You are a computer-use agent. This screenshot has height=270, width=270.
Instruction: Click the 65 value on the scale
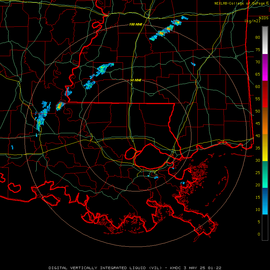pos(258,74)
